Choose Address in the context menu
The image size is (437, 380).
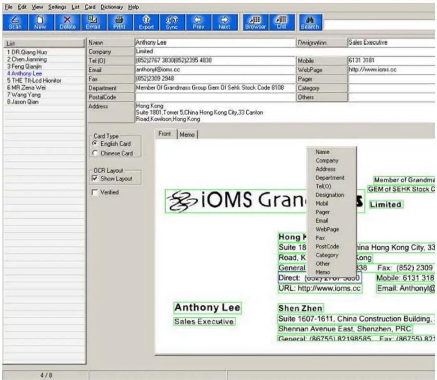(x=331, y=169)
